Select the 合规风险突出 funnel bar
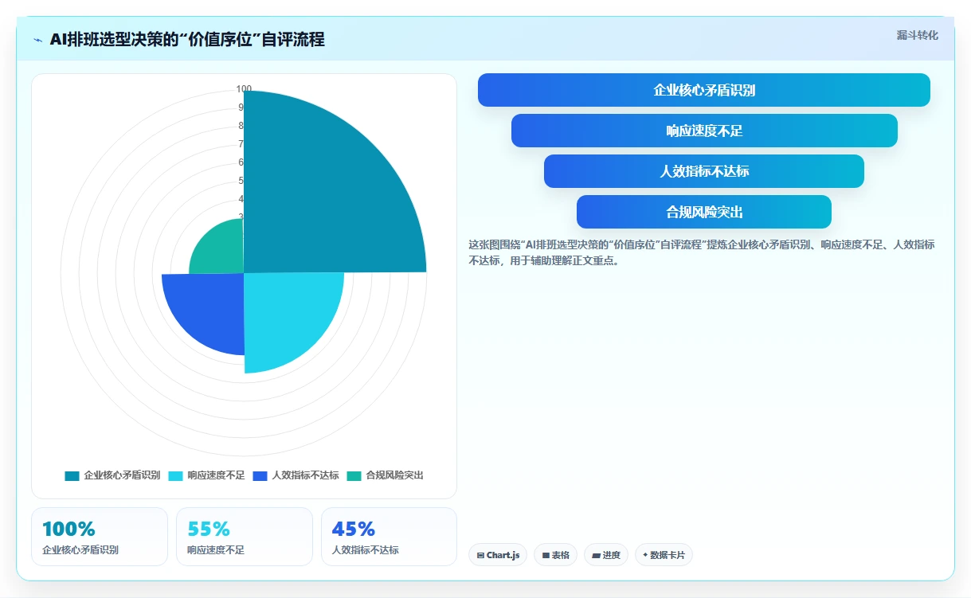Image resolution: width=971 pixels, height=598 pixels. pyautogui.click(x=704, y=212)
